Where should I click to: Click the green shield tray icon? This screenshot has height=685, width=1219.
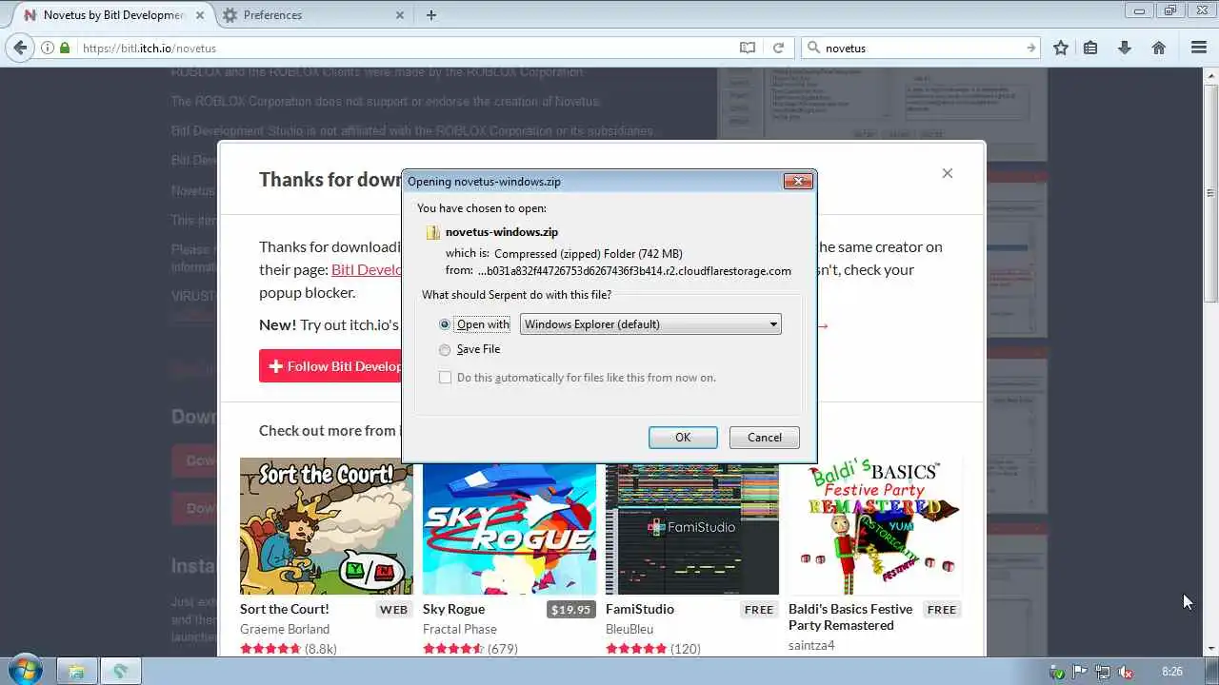pyautogui.click(x=1057, y=672)
